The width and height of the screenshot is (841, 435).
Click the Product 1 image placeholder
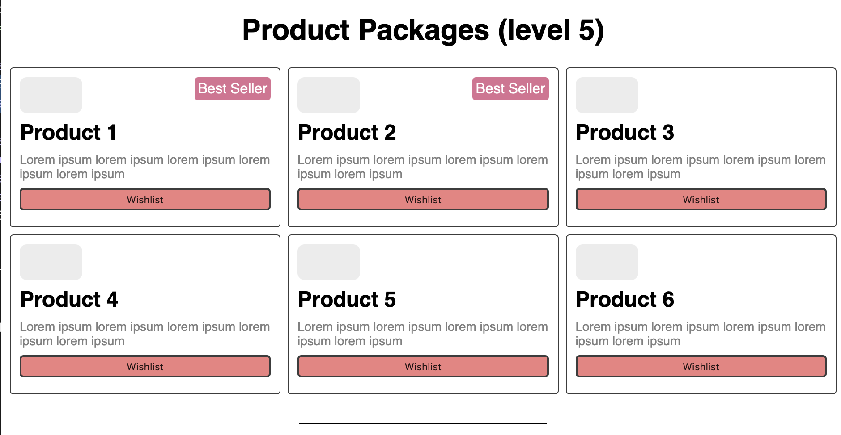(x=51, y=95)
